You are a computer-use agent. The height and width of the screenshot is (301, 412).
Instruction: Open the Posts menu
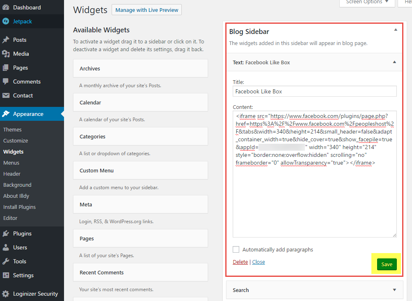[32, 40]
